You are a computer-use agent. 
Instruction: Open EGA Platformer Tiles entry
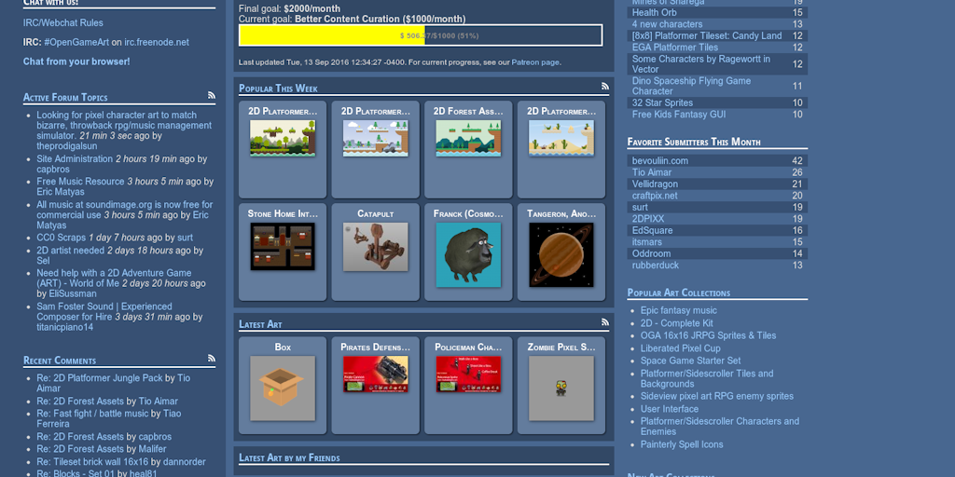pos(675,48)
